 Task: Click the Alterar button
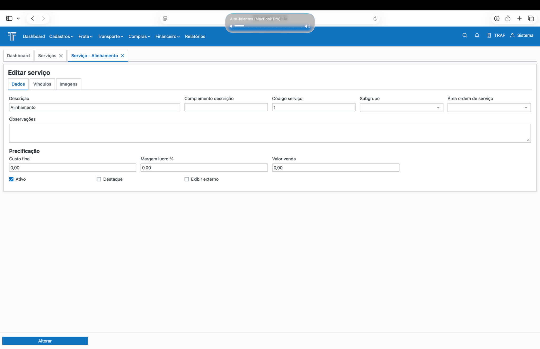click(x=45, y=341)
